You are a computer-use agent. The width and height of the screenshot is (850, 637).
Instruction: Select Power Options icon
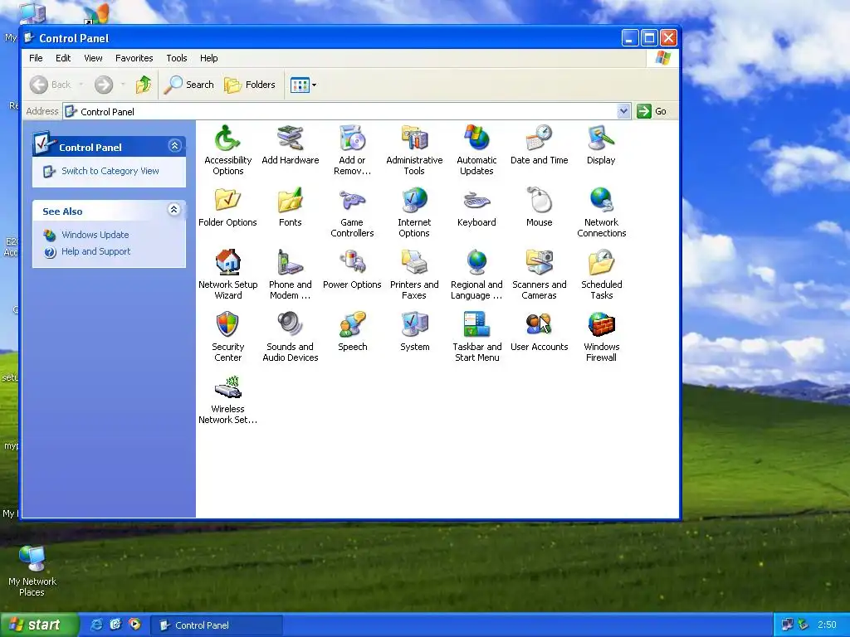[x=352, y=270]
